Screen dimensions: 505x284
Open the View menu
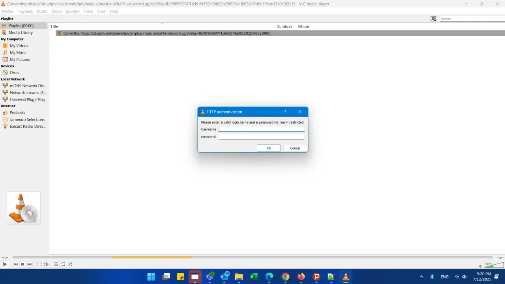coord(101,11)
